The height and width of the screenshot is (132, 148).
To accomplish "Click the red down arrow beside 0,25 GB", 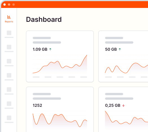I will click(123, 105).
